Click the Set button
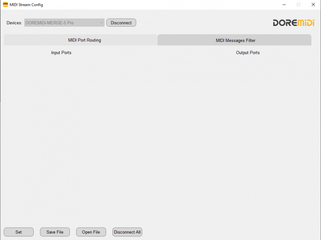Viewport: 321px width, 240px height. 19,232
